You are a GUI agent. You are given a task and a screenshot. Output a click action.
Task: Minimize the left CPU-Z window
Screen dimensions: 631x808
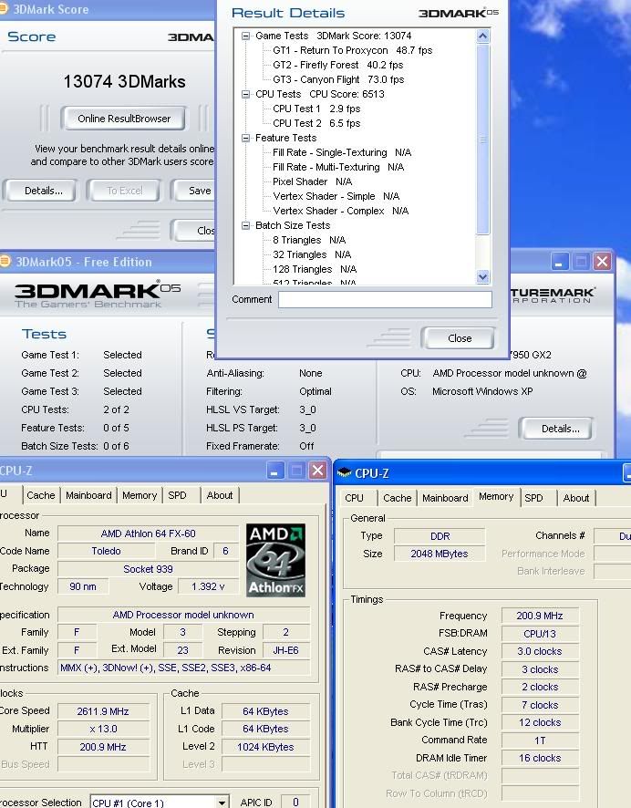point(275,470)
